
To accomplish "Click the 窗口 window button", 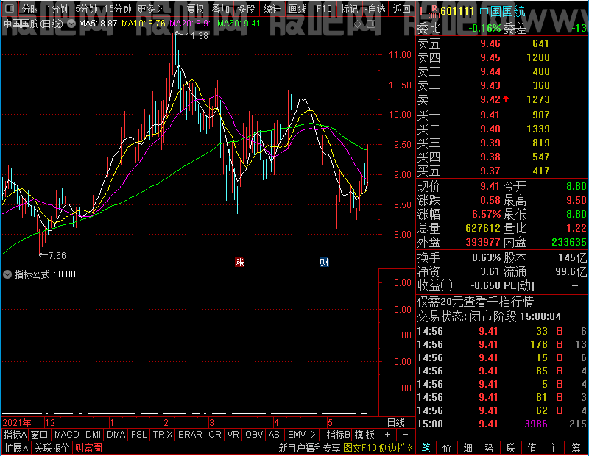I will pyautogui.click(x=40, y=435).
